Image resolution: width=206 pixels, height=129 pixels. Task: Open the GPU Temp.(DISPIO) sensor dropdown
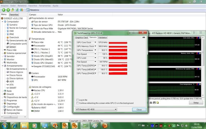95,66
